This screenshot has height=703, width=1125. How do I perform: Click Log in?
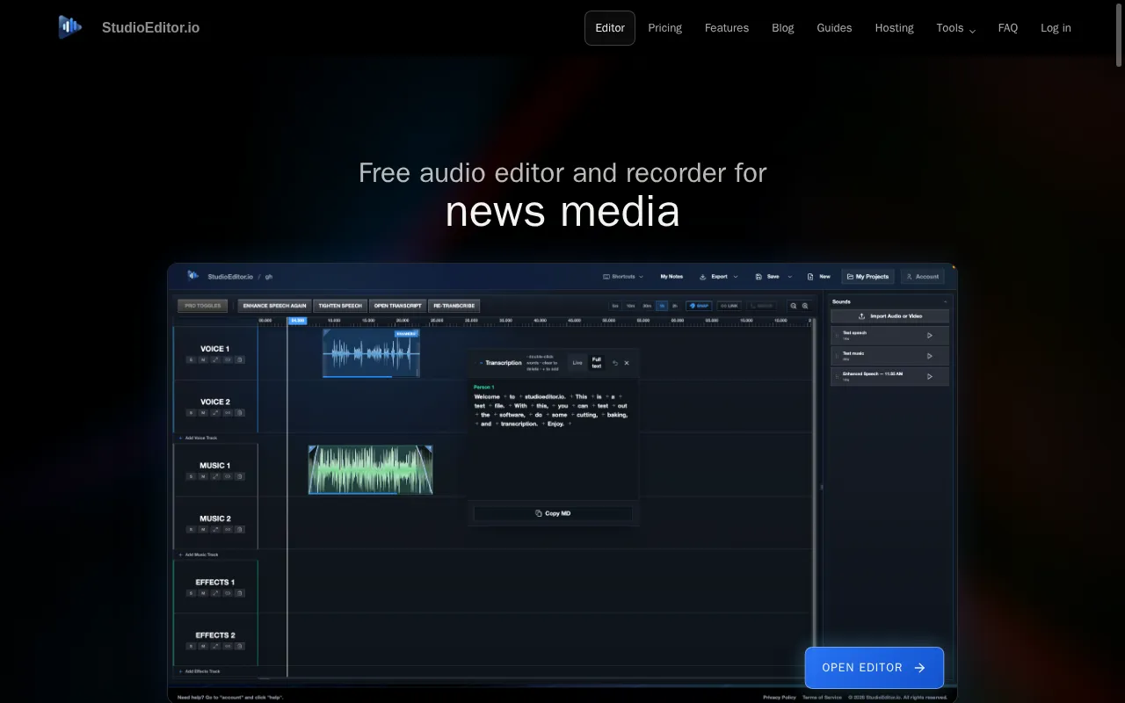1056,28
